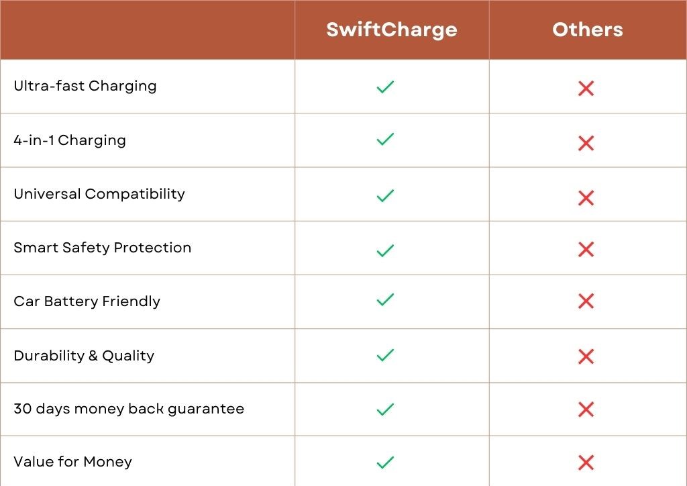Click the Universal Compatibility feature label

(99, 194)
